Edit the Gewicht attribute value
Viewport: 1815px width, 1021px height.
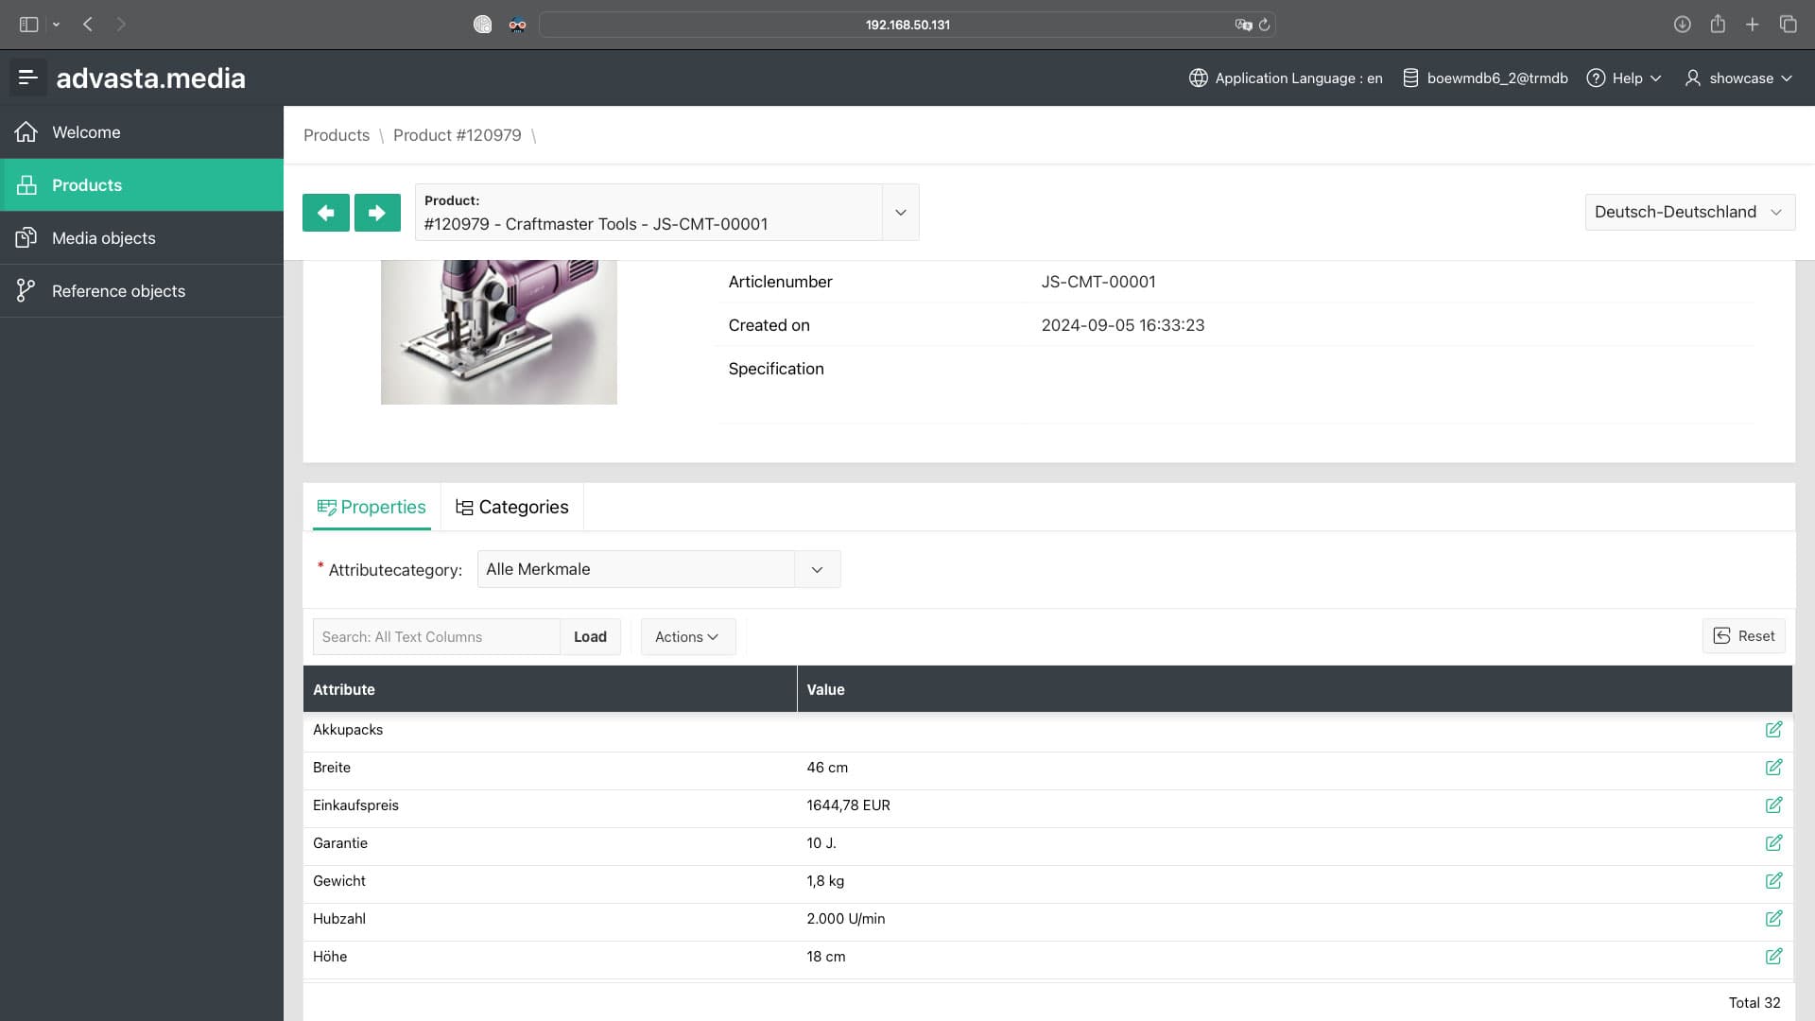pos(1773,881)
